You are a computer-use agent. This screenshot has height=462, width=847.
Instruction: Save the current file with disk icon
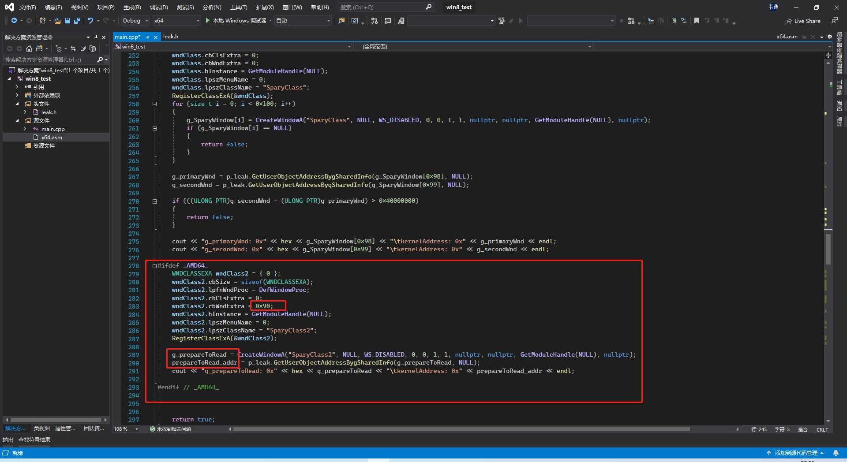click(x=67, y=21)
